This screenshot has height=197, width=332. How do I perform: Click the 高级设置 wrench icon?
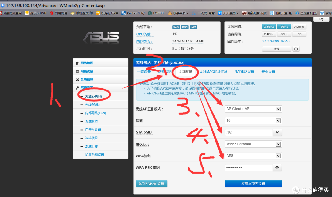pos(77,88)
